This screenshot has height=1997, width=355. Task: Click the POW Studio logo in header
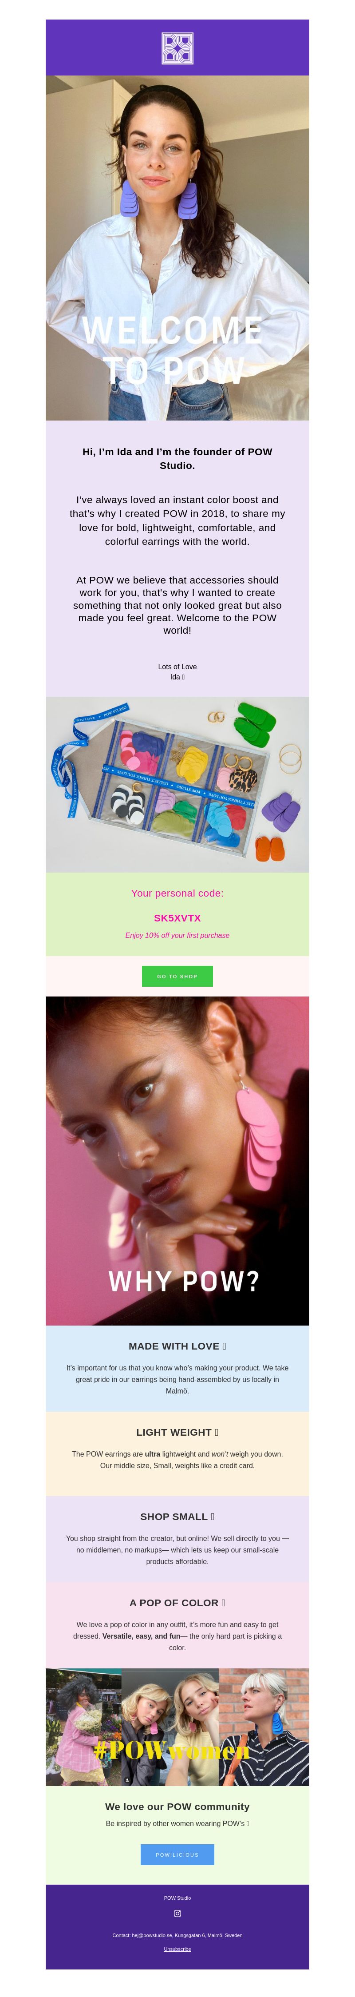coord(177,48)
